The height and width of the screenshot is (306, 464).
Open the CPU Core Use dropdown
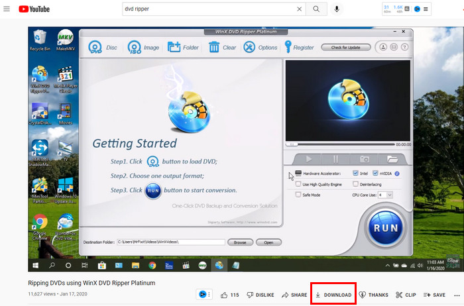(385, 195)
